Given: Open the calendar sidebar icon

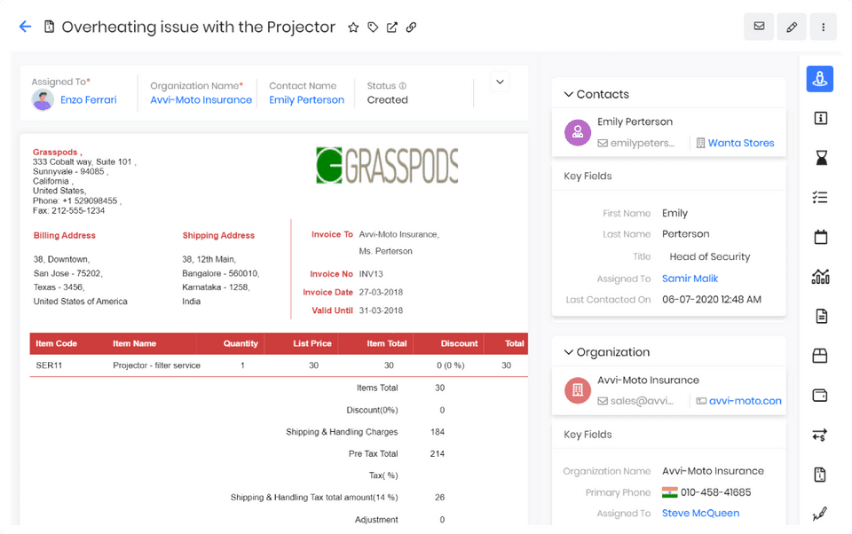Looking at the screenshot, I should pyautogui.click(x=820, y=237).
